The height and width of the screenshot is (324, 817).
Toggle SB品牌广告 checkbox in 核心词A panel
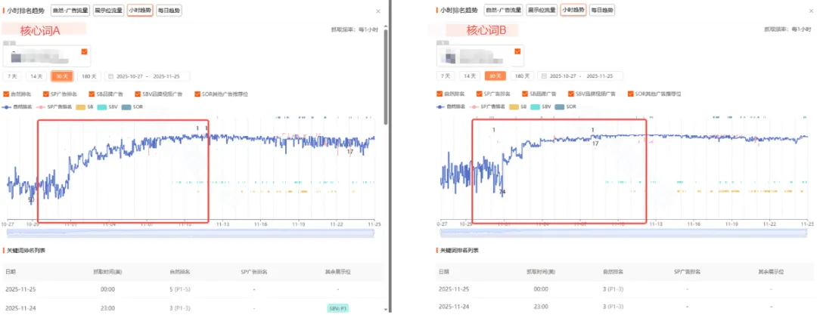[x=92, y=94]
